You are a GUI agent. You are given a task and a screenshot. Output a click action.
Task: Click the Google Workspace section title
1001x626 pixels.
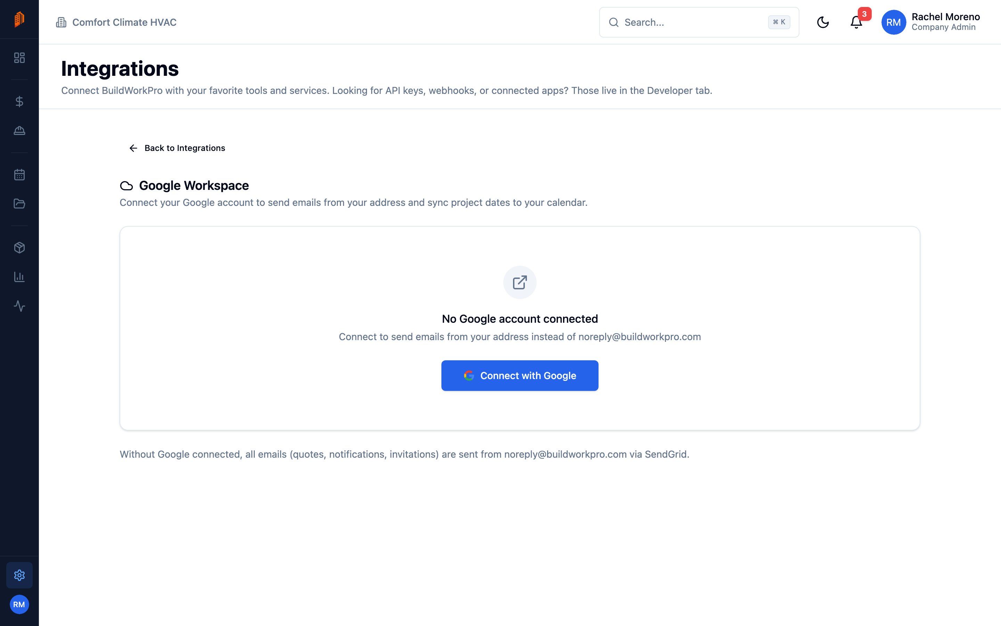pyautogui.click(x=194, y=185)
